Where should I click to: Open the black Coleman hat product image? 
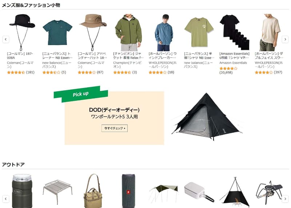22,32
